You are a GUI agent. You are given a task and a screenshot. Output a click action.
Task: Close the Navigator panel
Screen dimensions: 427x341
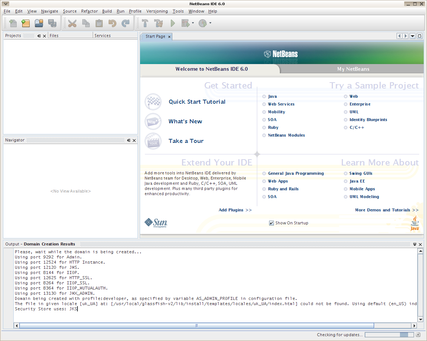tap(134, 140)
